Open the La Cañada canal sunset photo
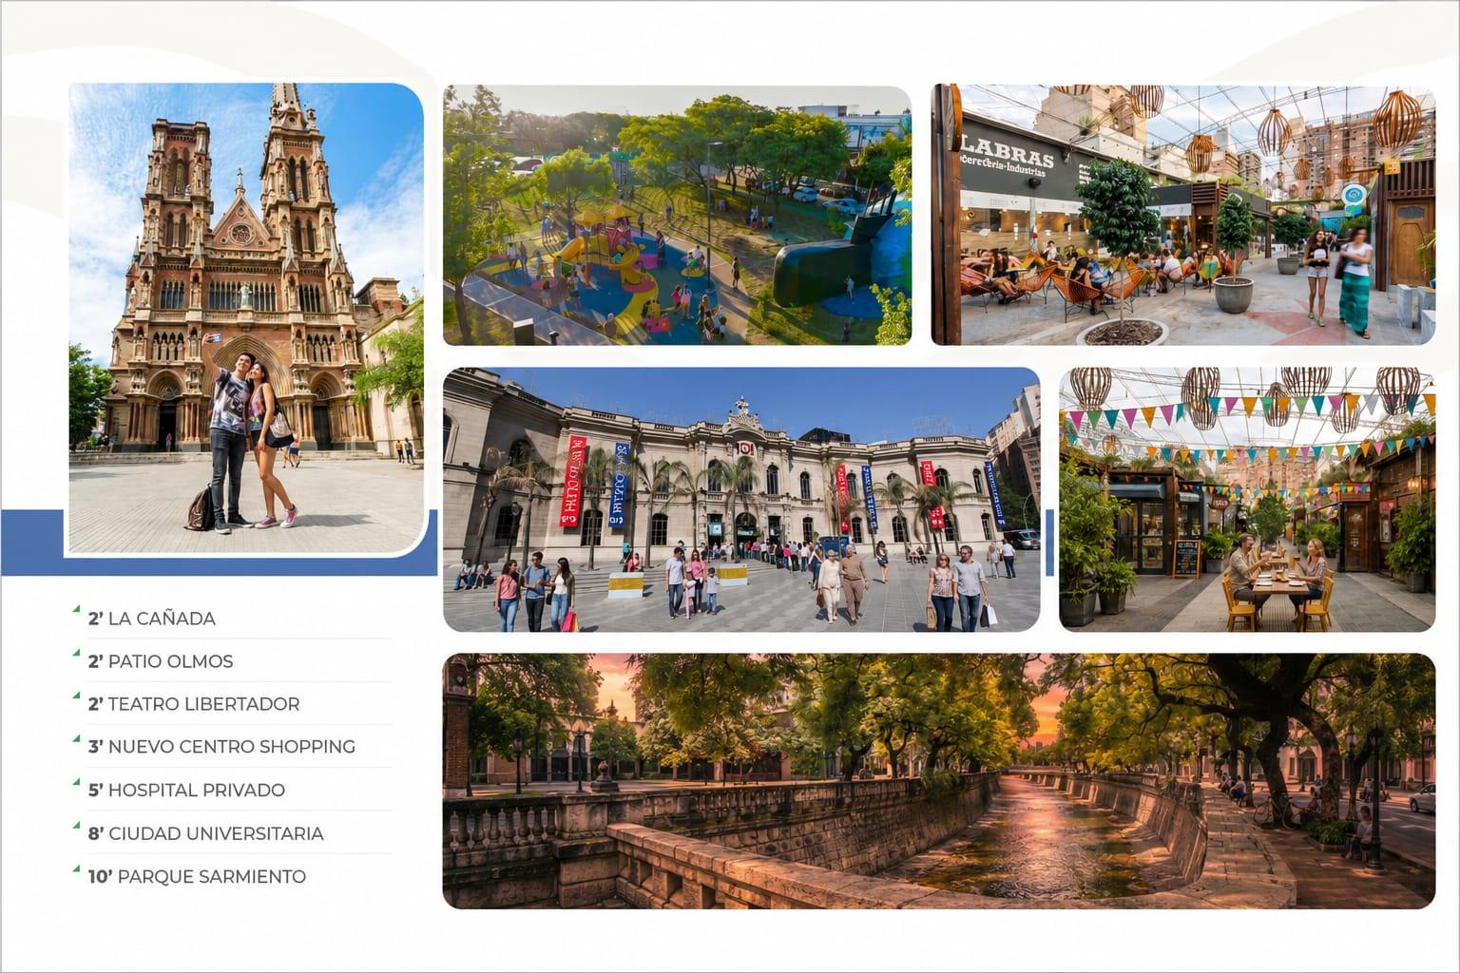The image size is (1460, 973). pos(939,781)
